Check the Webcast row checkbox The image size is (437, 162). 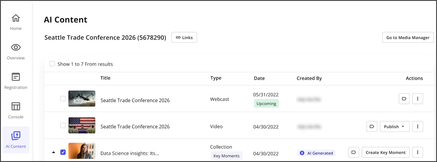pyautogui.click(x=63, y=99)
